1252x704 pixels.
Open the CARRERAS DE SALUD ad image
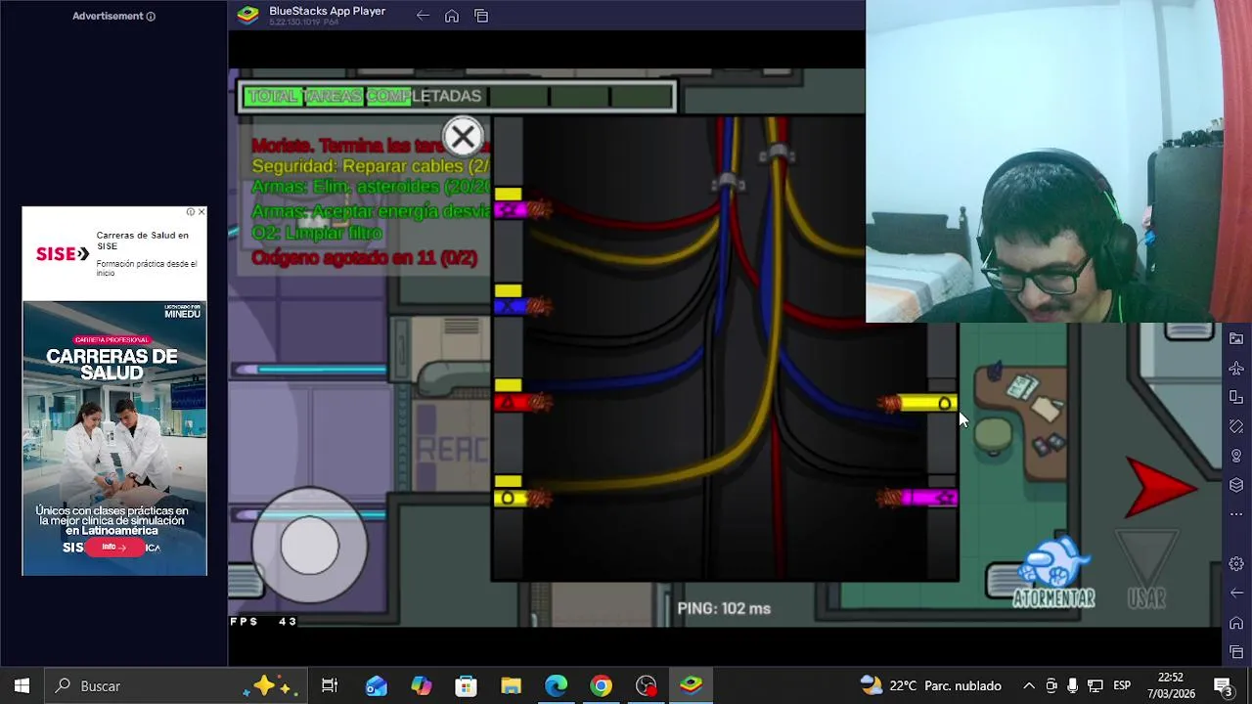click(114, 438)
